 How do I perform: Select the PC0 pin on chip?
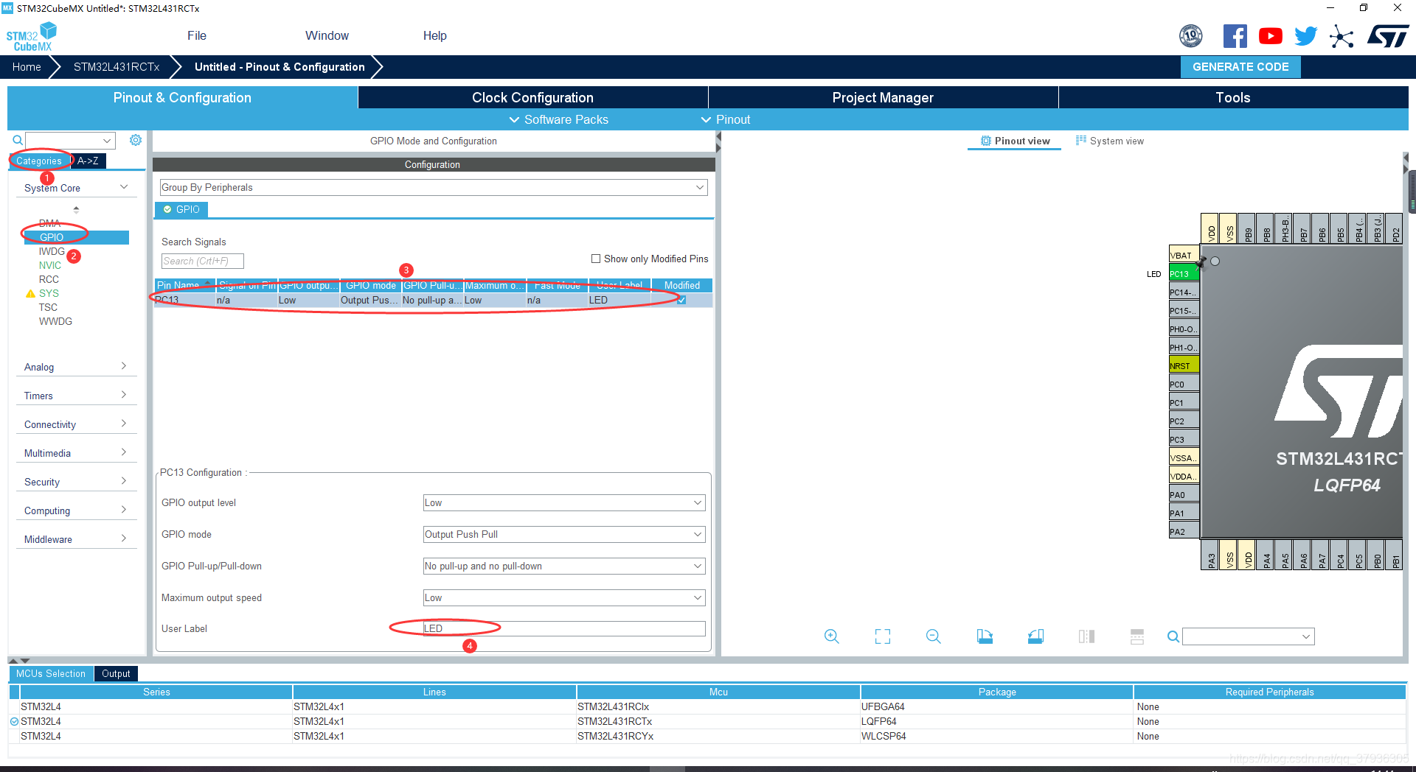coord(1184,385)
